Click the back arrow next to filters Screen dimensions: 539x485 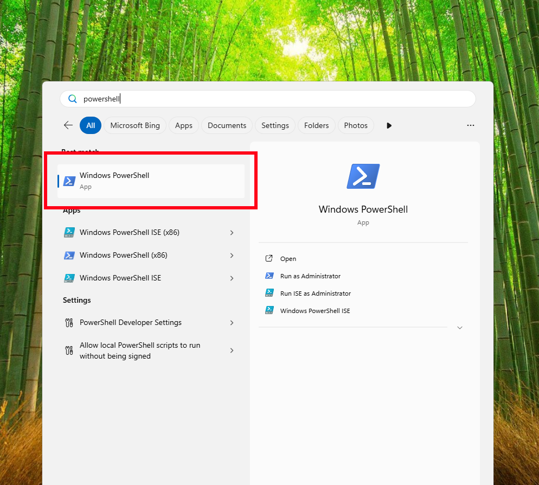[x=68, y=125]
